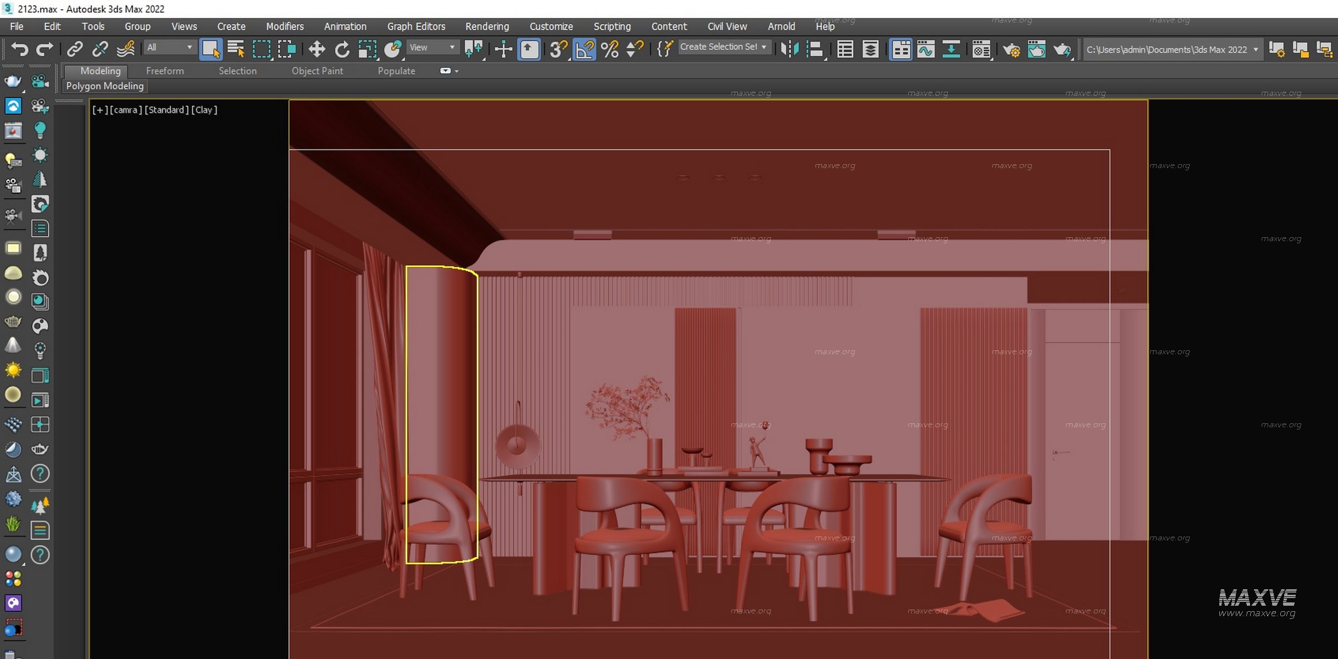Image resolution: width=1338 pixels, height=659 pixels.
Task: Activate the Select and Move tool
Action: [x=317, y=48]
